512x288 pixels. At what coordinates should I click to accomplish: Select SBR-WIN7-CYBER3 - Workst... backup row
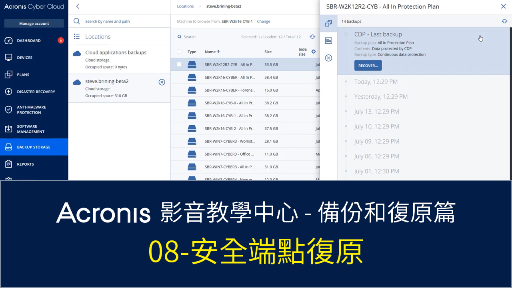pyautogui.click(x=245, y=141)
